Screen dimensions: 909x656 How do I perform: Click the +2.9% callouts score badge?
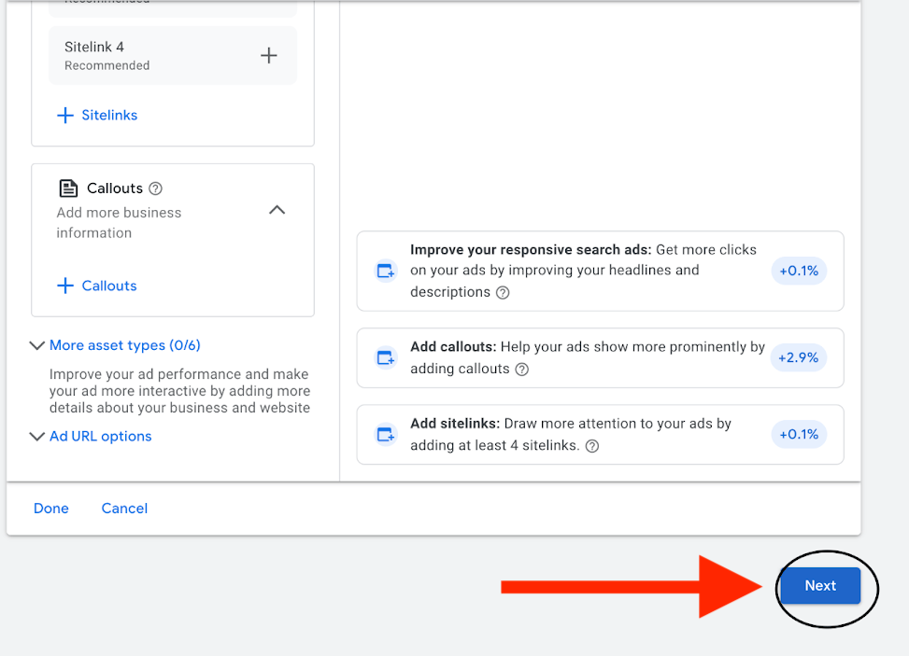click(x=798, y=358)
